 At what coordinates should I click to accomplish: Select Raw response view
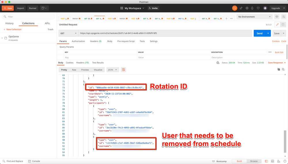coord(74,70)
